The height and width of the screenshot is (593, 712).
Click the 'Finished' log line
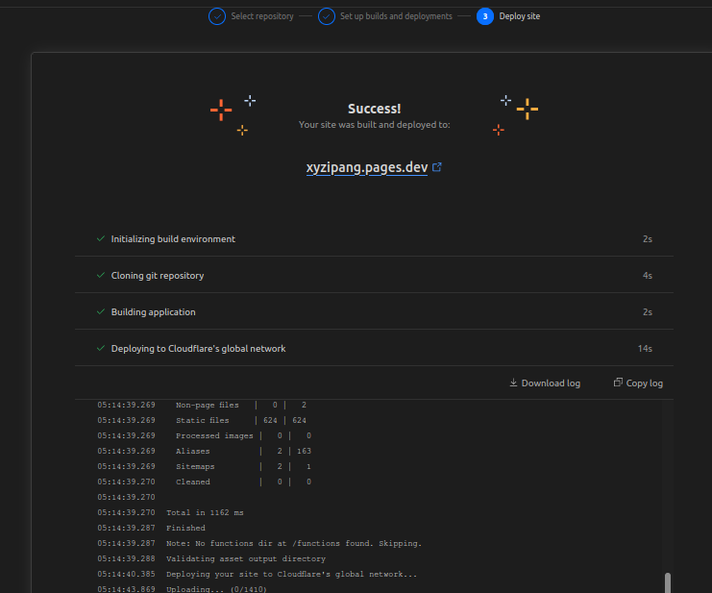tap(185, 528)
